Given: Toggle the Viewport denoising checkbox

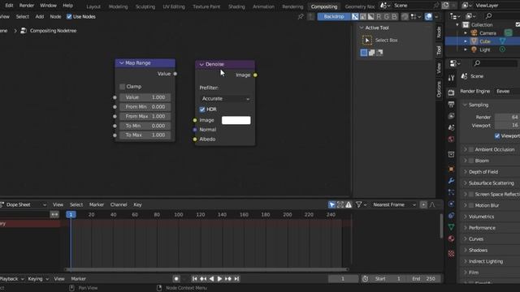Looking at the screenshot, I should click(497, 135).
